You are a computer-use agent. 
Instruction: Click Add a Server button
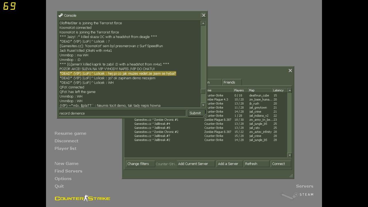(x=230, y=164)
